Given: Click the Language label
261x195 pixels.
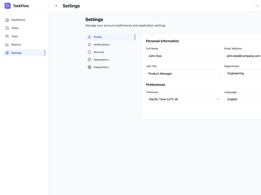Looking at the screenshot, I should pos(230,92).
